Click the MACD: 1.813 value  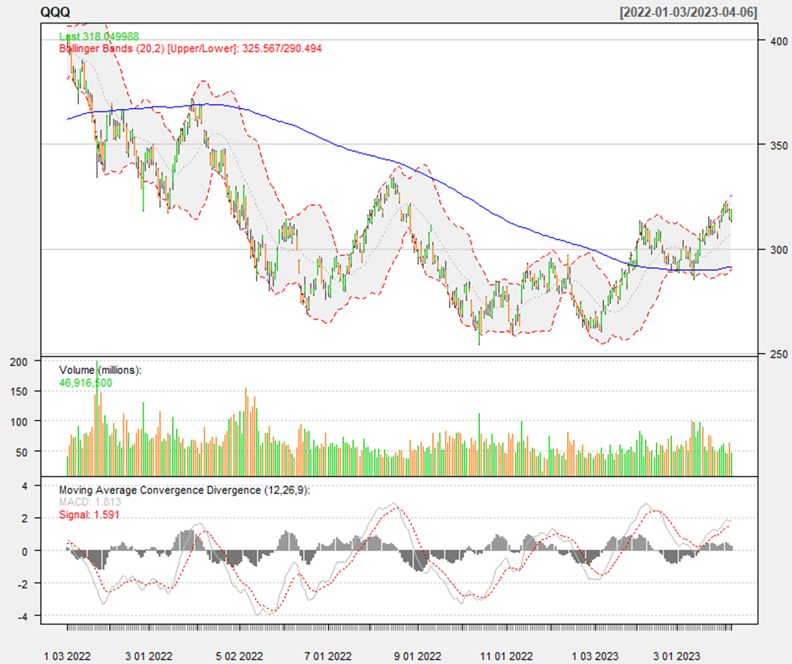tap(90, 502)
